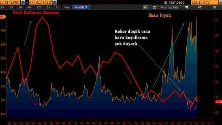Click the Compare button
The height and width of the screenshot is (125, 222).
[x=174, y=2]
